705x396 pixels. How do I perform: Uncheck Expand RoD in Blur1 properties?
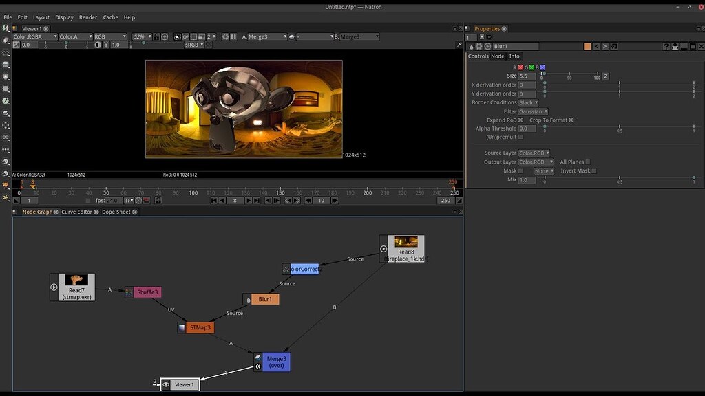coord(521,120)
